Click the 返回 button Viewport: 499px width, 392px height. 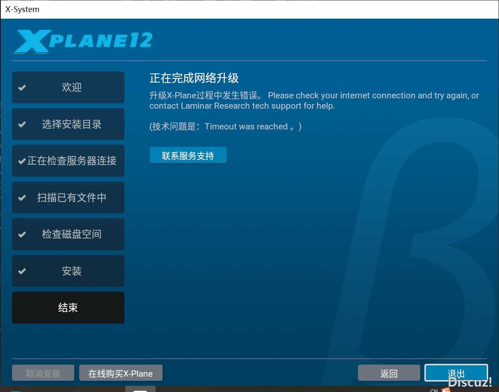(x=389, y=373)
